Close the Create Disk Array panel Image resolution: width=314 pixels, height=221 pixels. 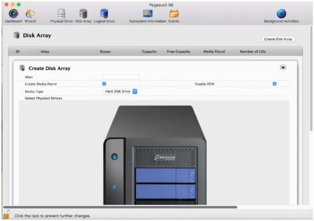[x=283, y=68]
